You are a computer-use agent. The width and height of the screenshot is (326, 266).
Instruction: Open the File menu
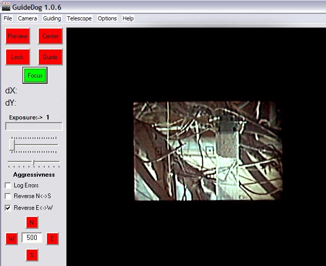click(8, 18)
